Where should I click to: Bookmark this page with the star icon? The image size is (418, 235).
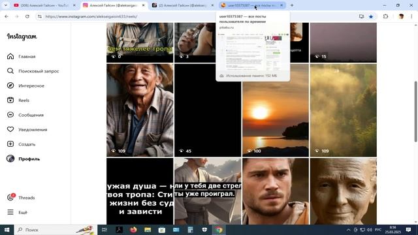click(x=371, y=16)
